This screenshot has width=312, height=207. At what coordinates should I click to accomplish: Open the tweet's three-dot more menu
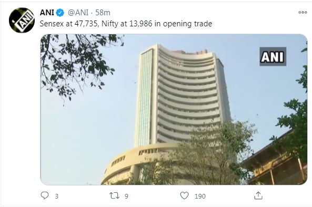pos(303,12)
